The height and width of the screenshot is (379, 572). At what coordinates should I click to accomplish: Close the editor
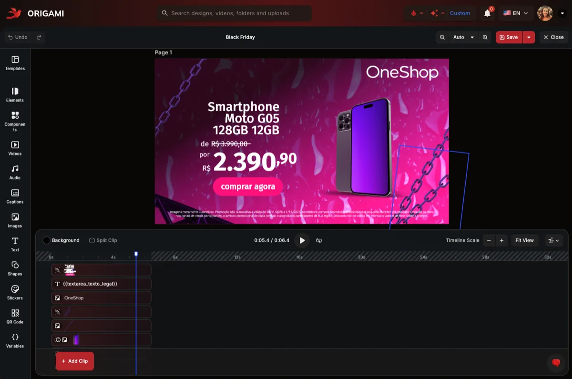(x=554, y=37)
